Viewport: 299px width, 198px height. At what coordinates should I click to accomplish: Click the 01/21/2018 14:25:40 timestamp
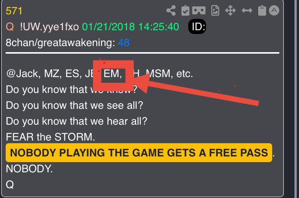tap(130, 27)
